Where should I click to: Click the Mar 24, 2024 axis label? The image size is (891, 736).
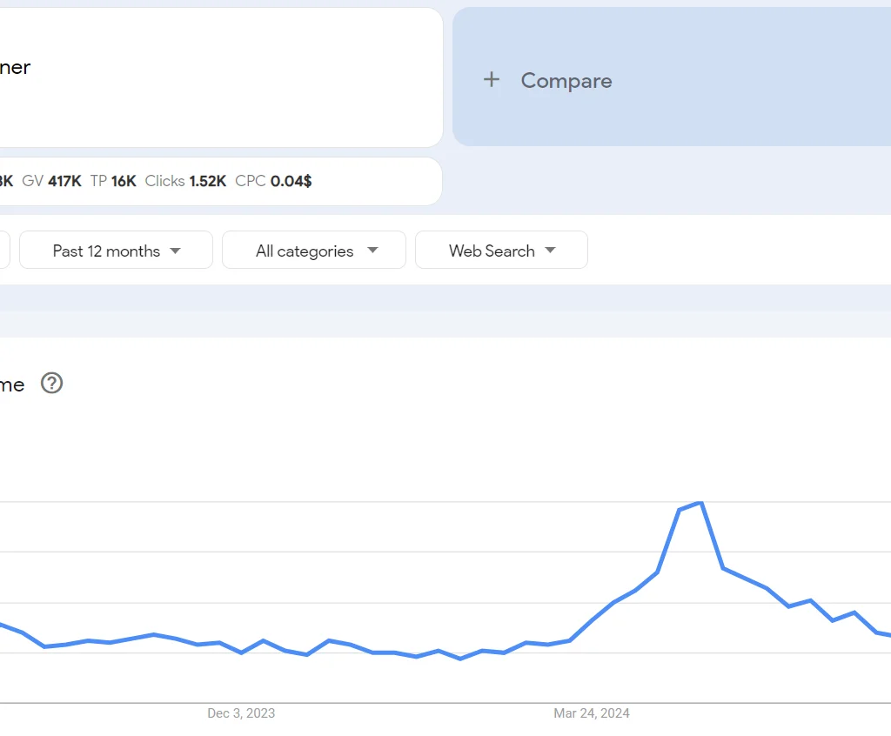[x=592, y=713]
